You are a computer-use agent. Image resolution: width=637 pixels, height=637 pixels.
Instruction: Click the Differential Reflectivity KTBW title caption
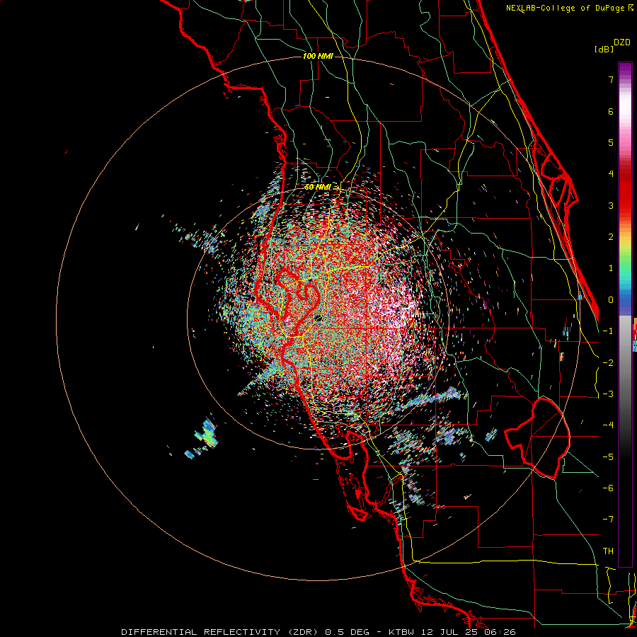tap(318, 632)
